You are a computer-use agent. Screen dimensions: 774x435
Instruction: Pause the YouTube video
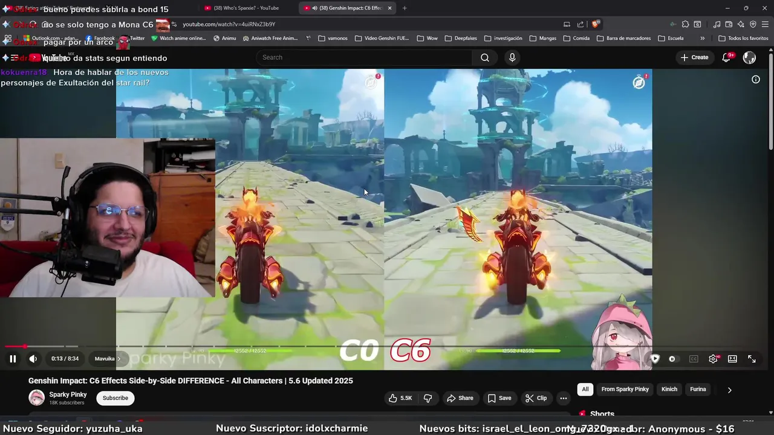(13, 359)
